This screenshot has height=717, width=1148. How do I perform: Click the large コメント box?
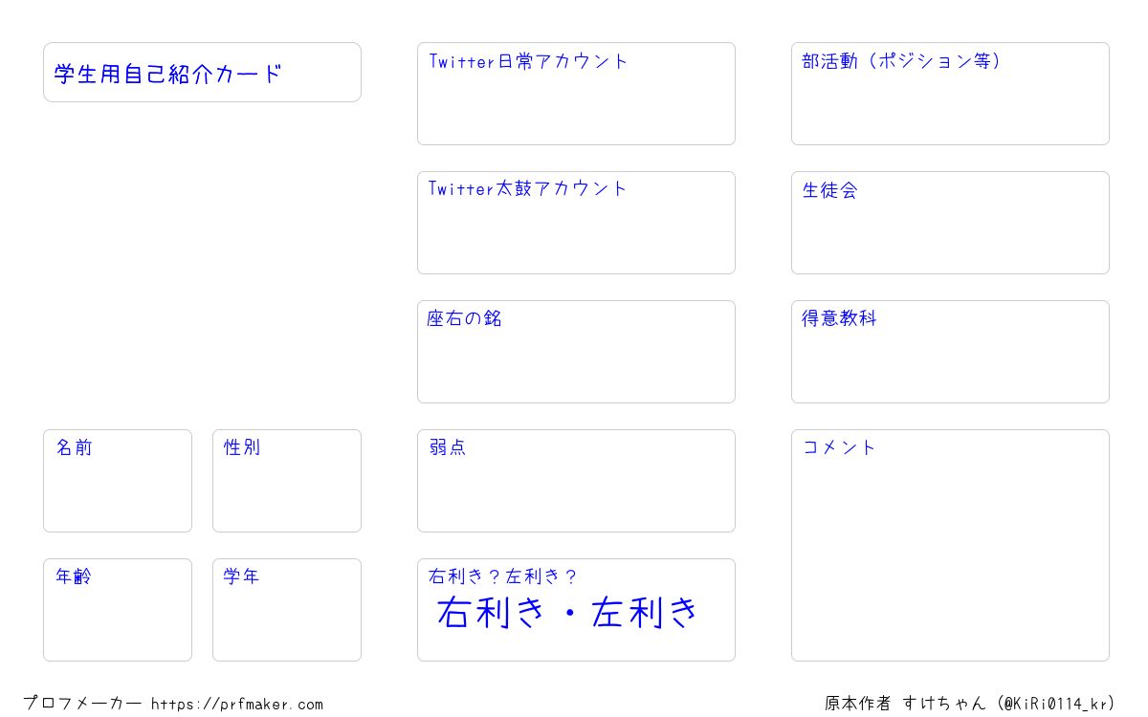[950, 545]
